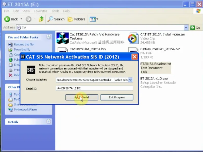
Task: Open the Help menu
Action: (66, 11)
